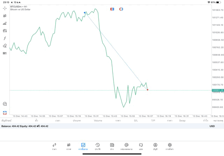This screenshot has height=156, width=224.
Task: Click the blue-red rectangle button above chart
Action: click(112, 9)
